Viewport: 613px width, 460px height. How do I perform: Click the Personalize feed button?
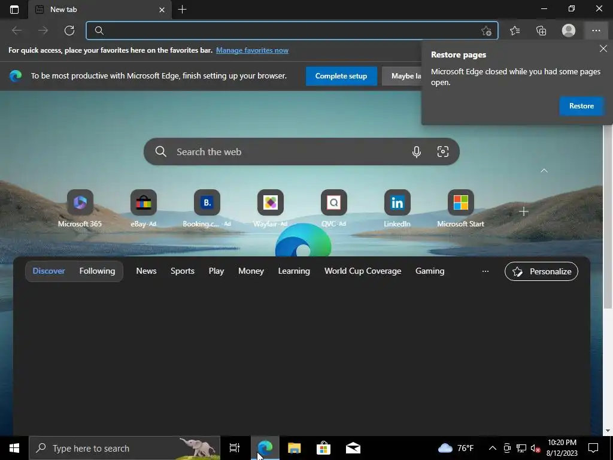(541, 271)
